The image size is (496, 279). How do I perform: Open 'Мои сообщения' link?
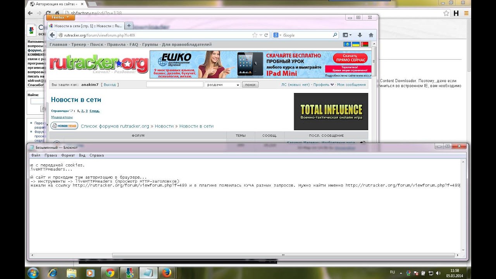coord(351,84)
